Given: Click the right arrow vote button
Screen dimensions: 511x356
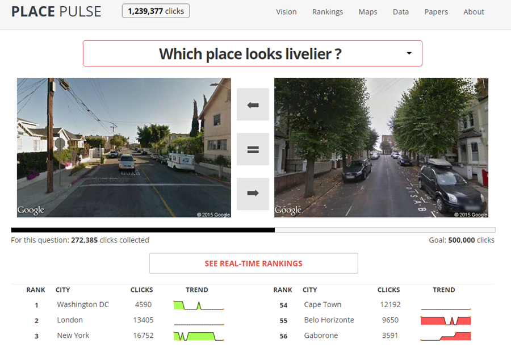Looking at the screenshot, I should (x=253, y=194).
